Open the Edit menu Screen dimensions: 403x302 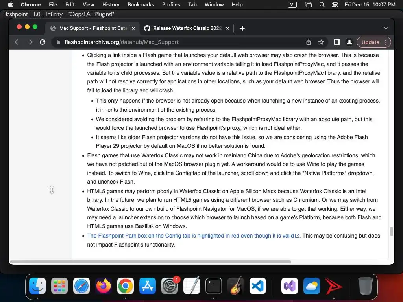click(70, 4)
